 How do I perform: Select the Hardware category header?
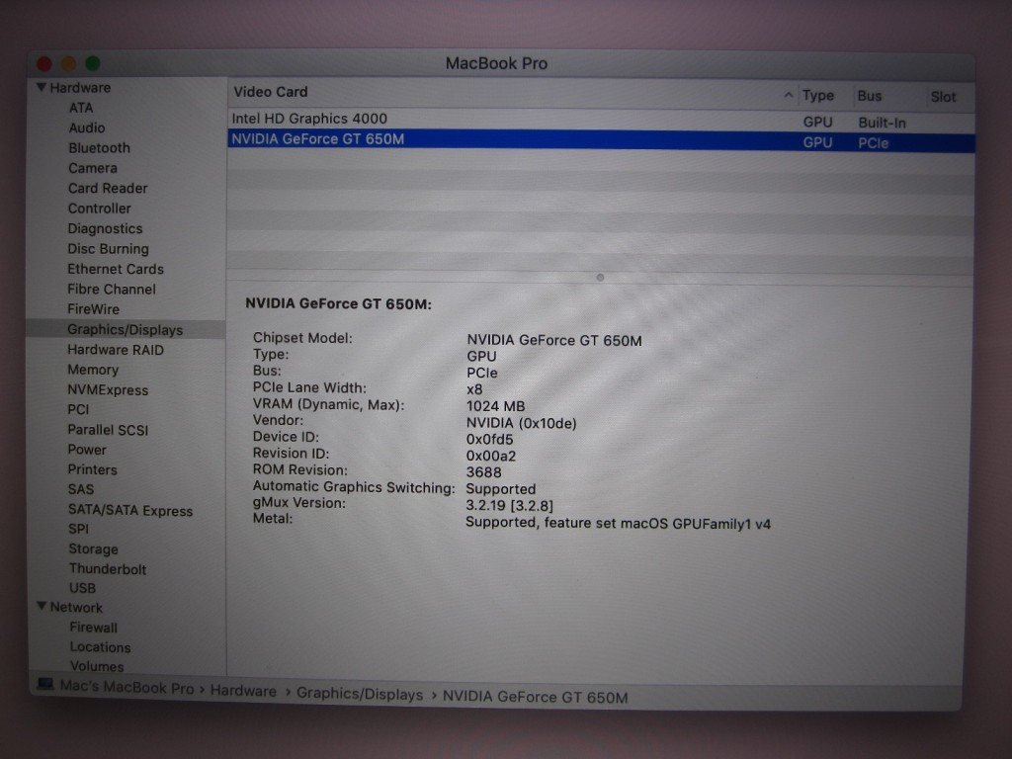click(80, 88)
